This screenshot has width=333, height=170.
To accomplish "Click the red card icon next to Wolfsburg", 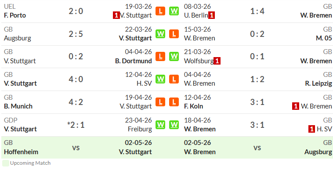I will (x=217, y=61).
